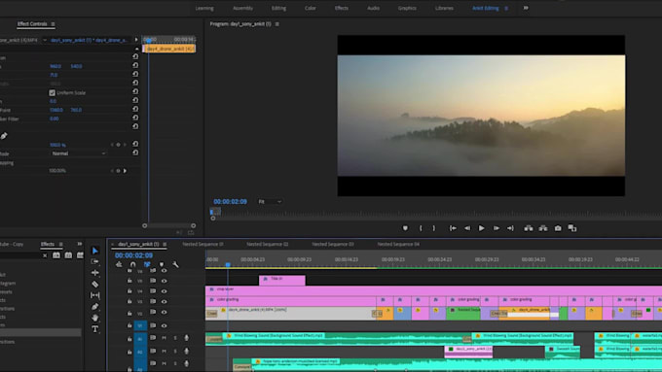Select the Ripple Edit tool
The height and width of the screenshot is (372, 662).
coord(95,273)
